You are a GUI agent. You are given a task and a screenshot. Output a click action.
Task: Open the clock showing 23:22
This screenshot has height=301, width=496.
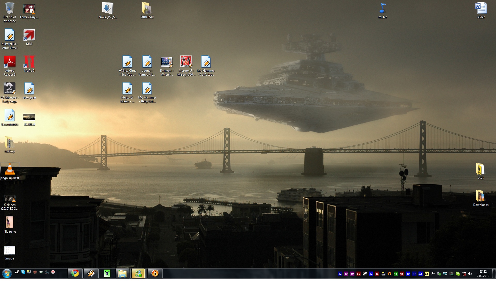point(483,274)
